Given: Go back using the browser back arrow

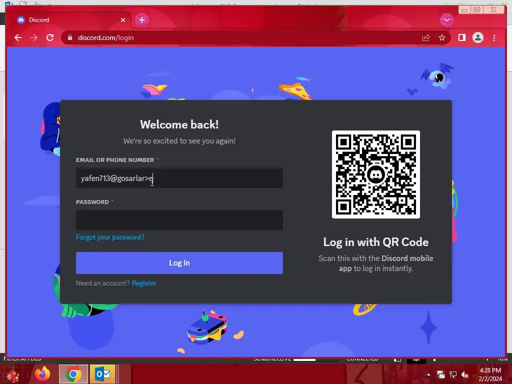Looking at the screenshot, I should 18,38.
